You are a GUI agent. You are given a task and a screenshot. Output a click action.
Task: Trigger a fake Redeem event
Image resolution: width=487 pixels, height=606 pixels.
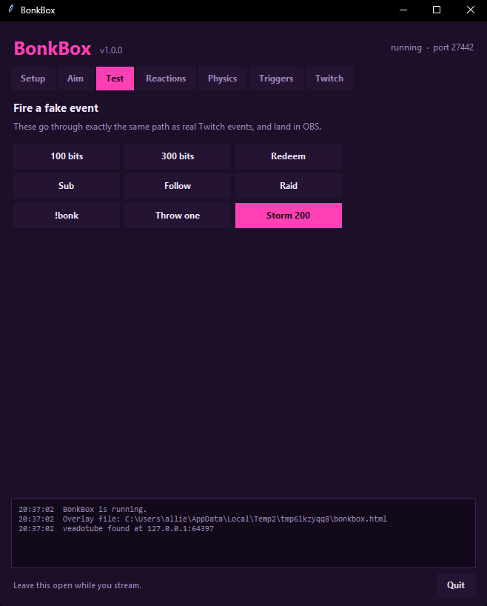(x=289, y=156)
